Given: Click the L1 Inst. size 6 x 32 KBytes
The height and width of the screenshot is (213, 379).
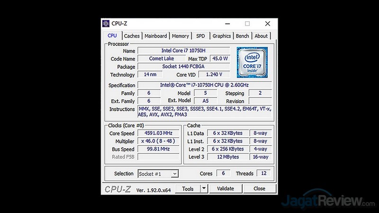Looking at the screenshot, I should pos(228,141).
